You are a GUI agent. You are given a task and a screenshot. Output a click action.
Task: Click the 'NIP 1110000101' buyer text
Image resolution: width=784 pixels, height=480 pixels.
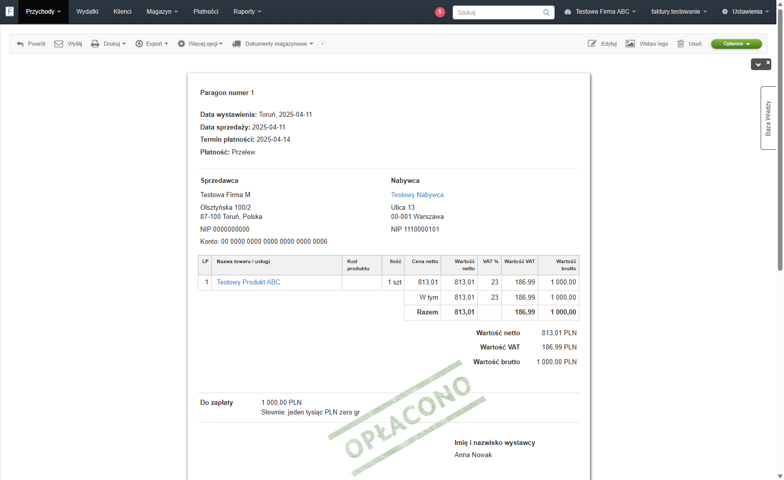(x=415, y=230)
